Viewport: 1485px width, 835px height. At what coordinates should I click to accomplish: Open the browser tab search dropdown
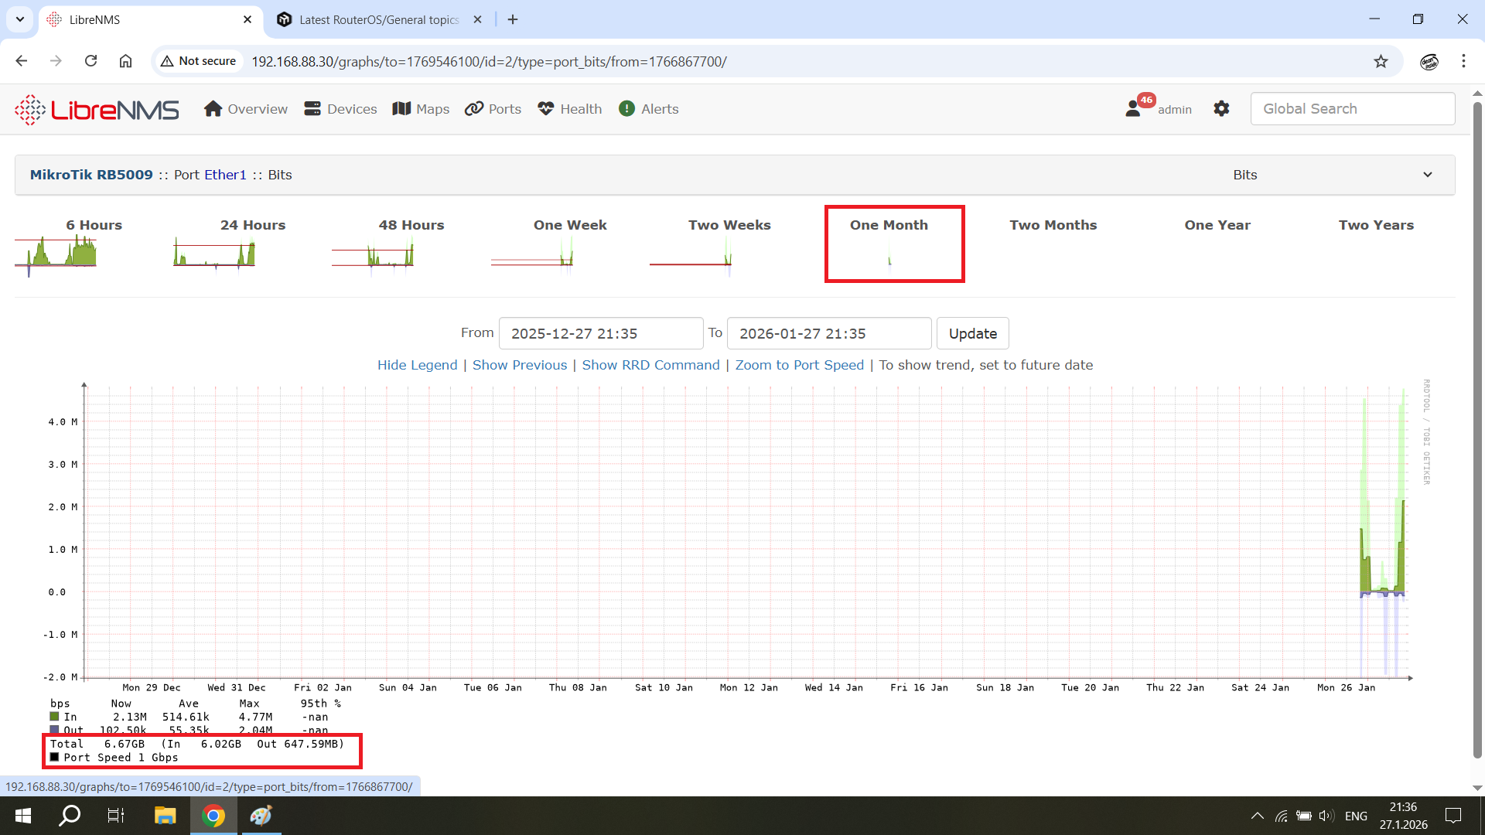[x=20, y=19]
